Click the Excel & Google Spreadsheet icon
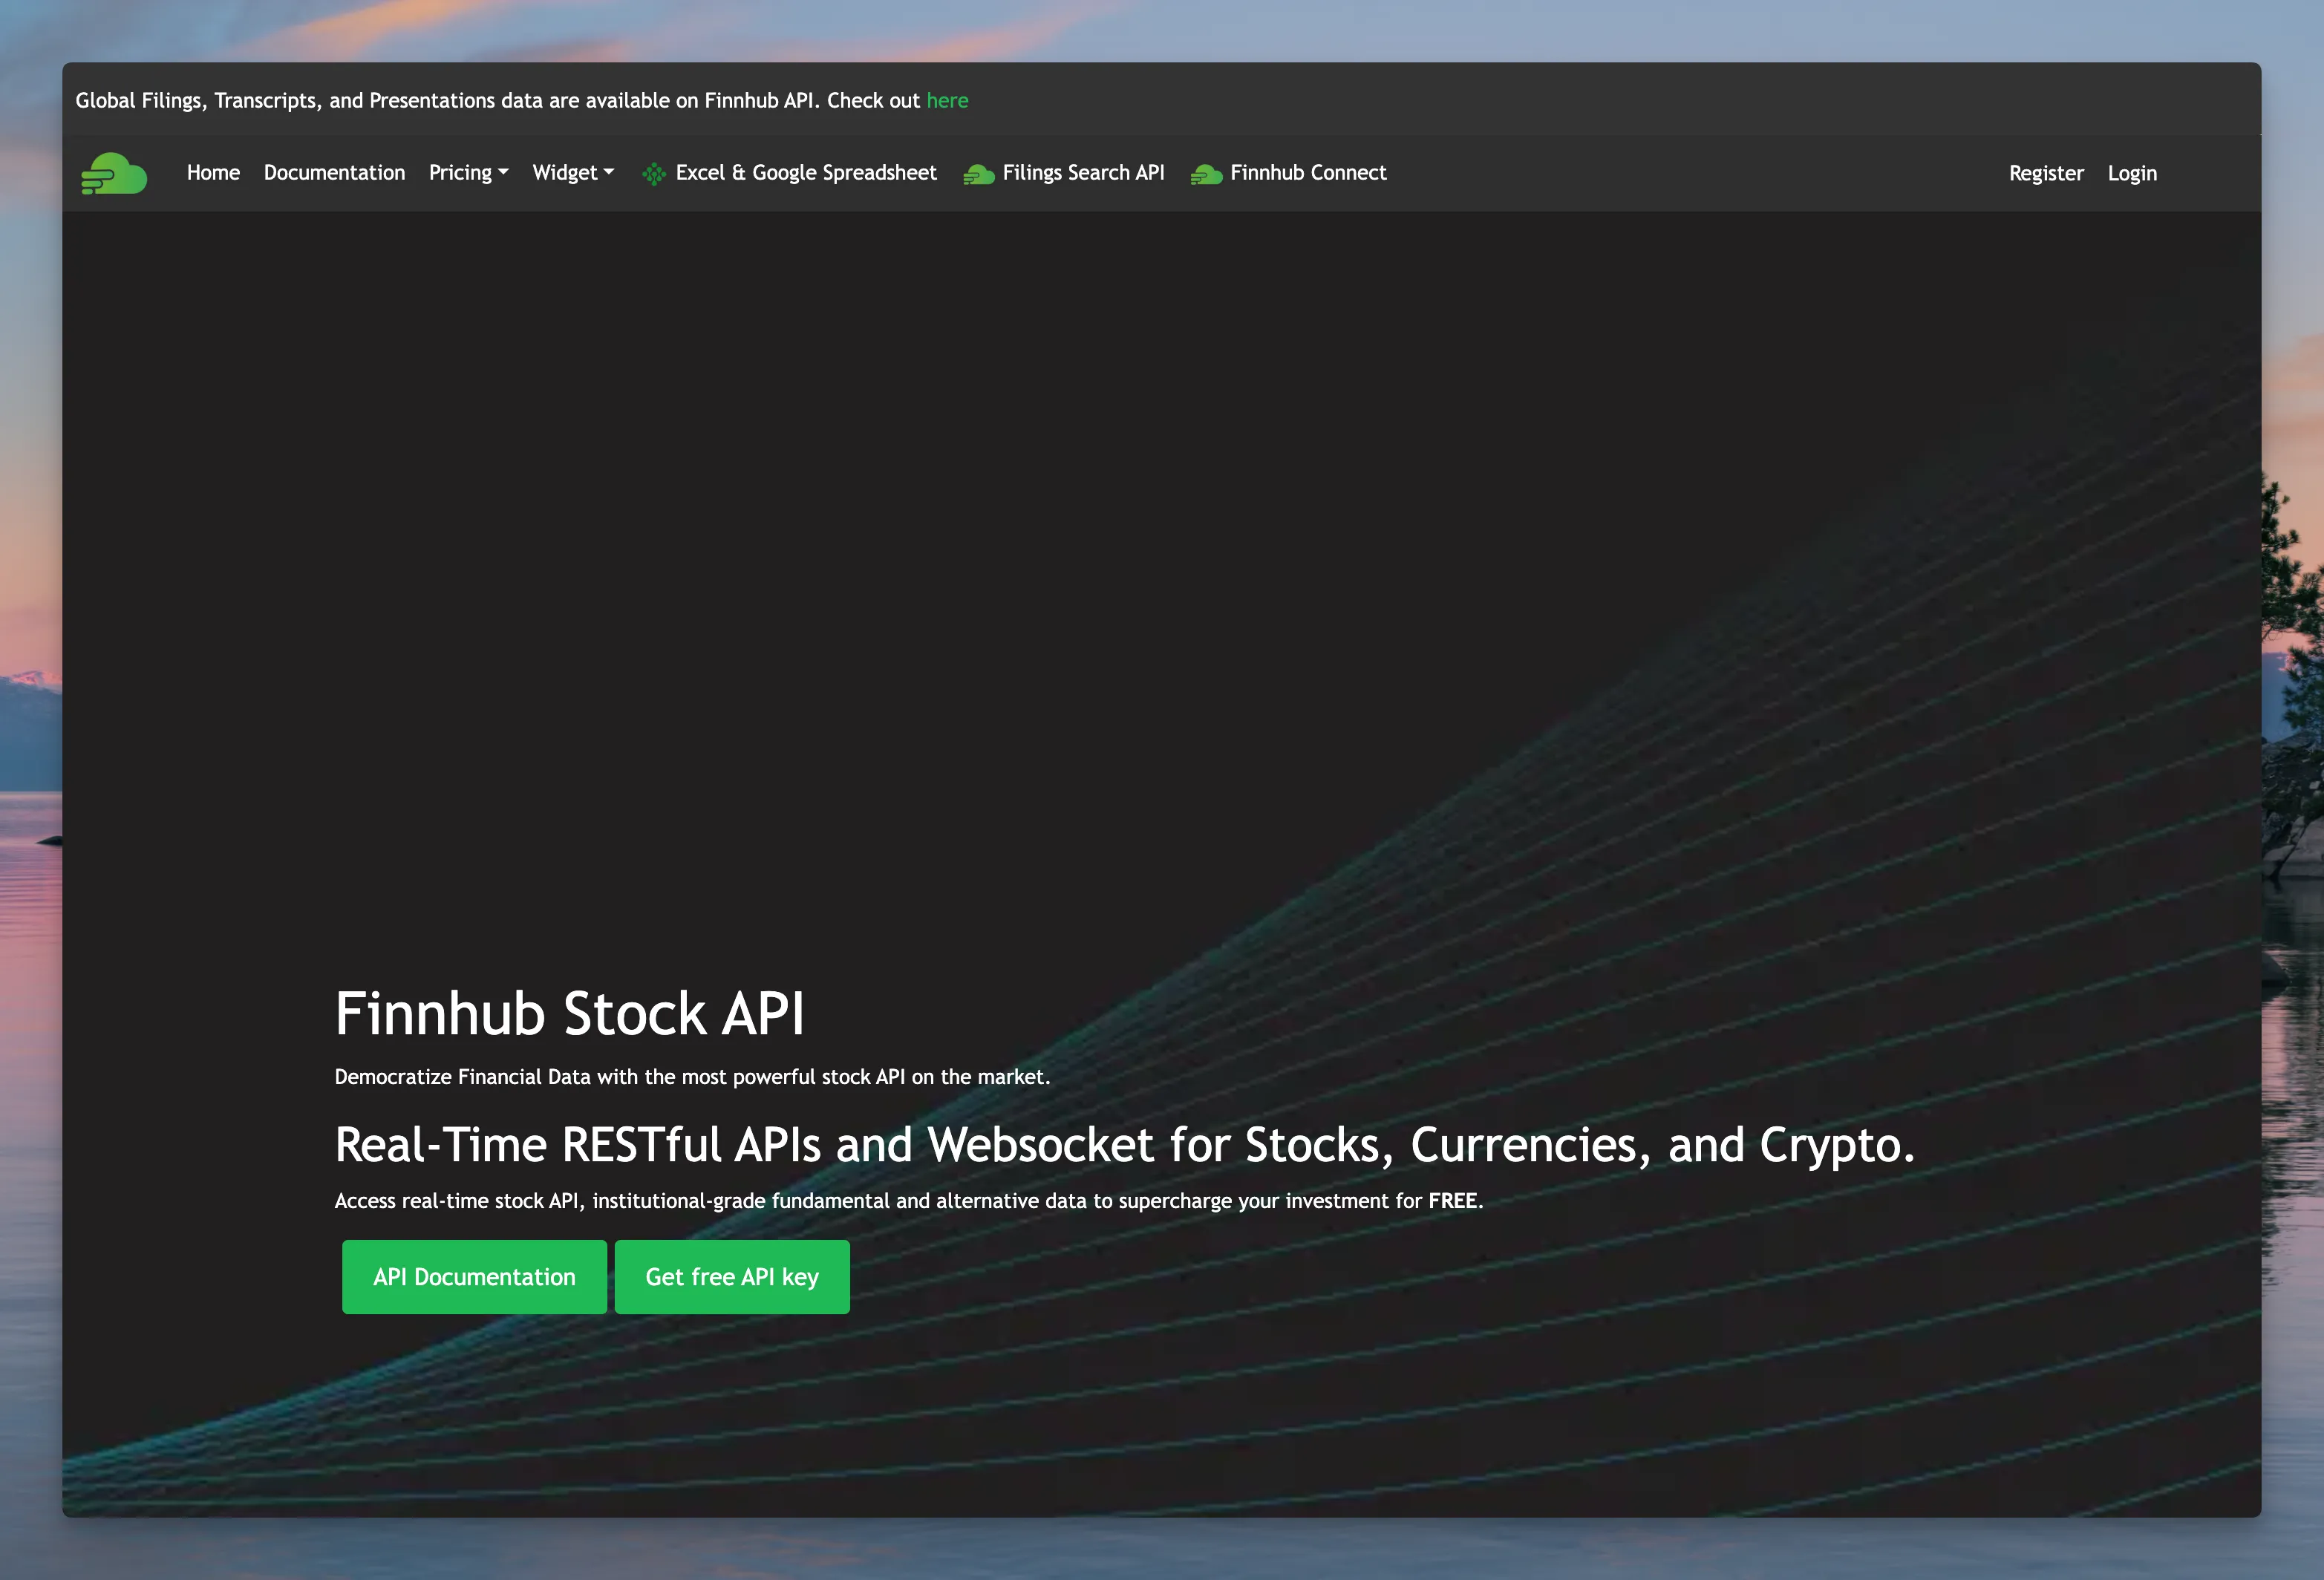Screen dimensions: 2324x1580 (x=654, y=174)
